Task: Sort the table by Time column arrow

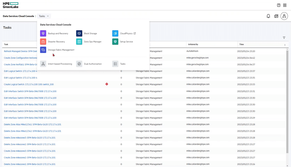Action: [285, 45]
